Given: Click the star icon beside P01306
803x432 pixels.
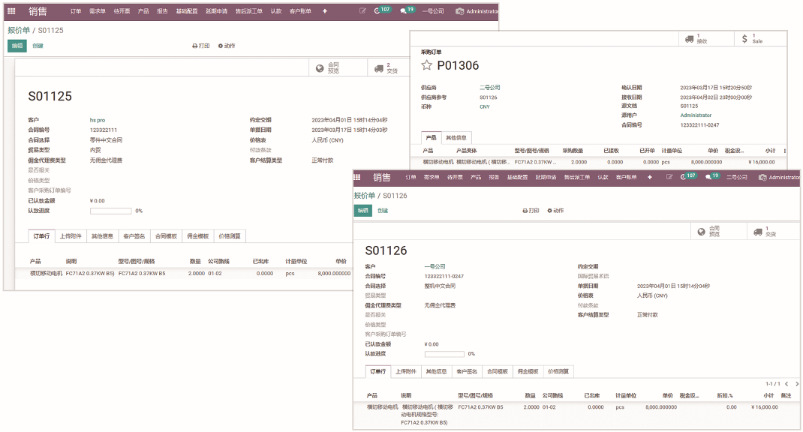Looking at the screenshot, I should (x=427, y=65).
